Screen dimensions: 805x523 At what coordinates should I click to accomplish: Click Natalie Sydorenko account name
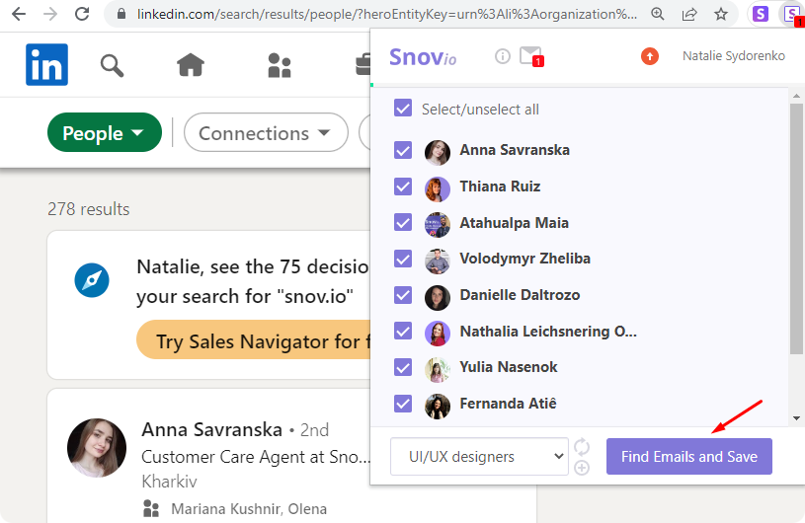[x=733, y=56]
